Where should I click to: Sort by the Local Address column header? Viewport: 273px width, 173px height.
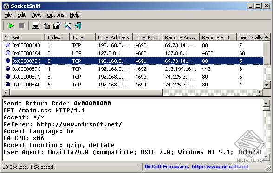114,37
